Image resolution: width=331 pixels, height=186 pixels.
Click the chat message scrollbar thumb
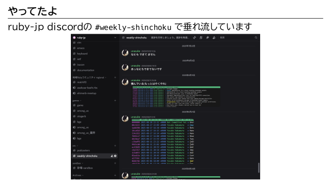click(x=259, y=167)
